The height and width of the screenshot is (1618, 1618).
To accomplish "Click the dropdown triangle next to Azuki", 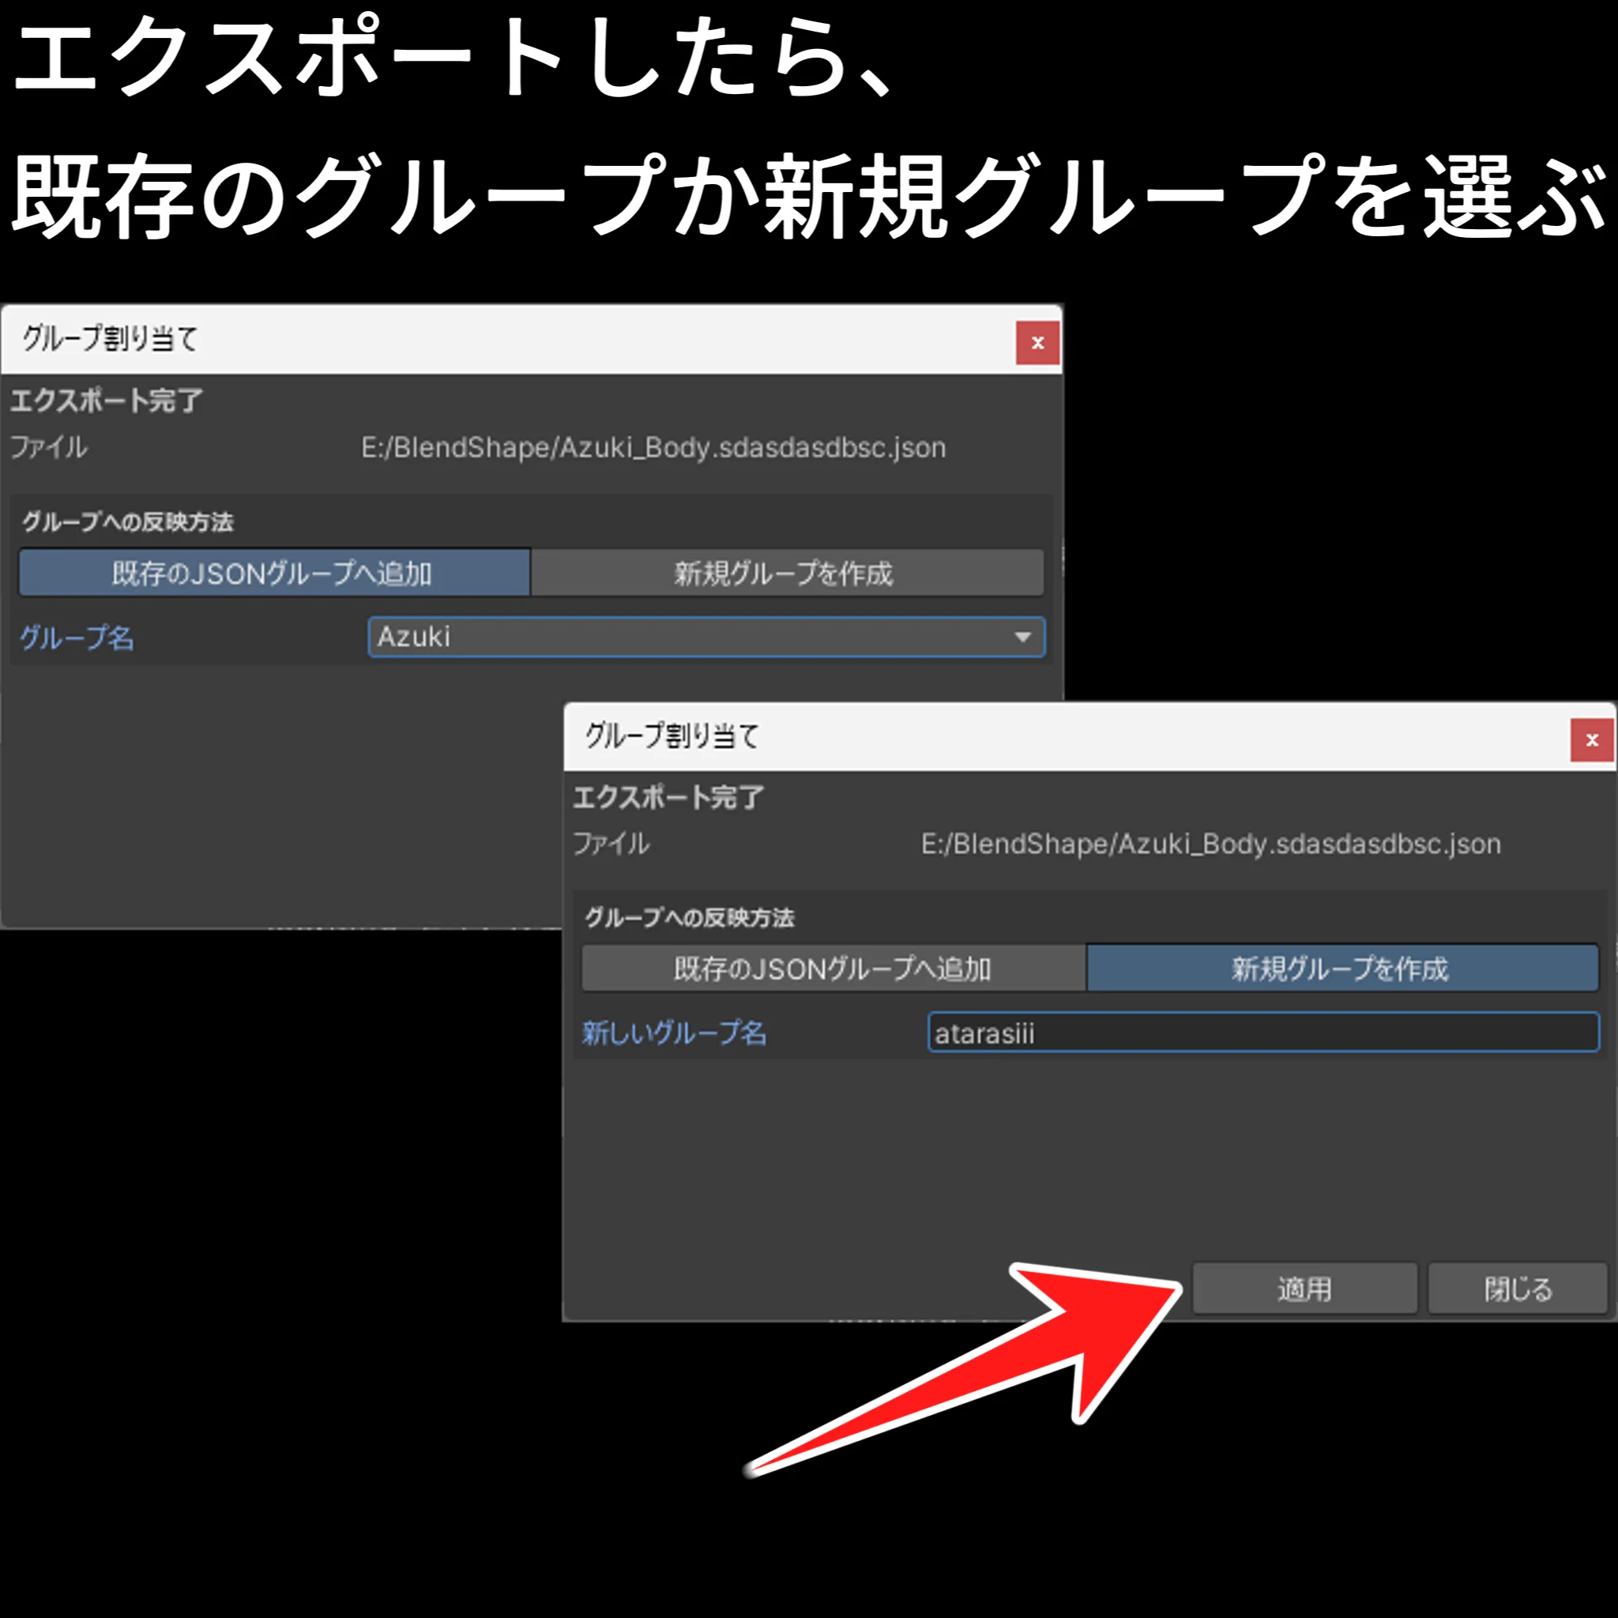I will tap(1022, 638).
